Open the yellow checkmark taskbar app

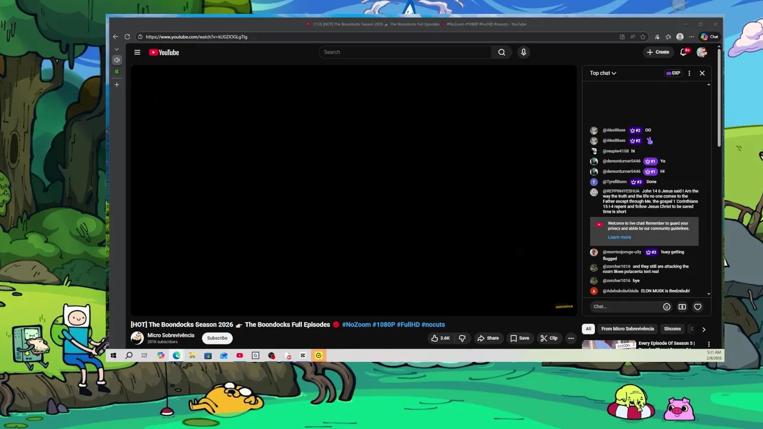tap(318, 356)
